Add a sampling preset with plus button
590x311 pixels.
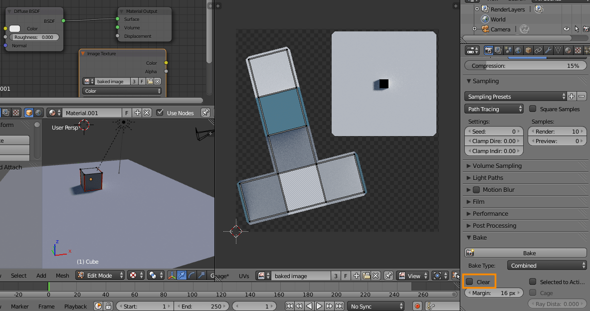(572, 96)
